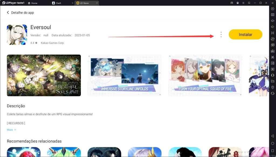
Task: Open the Immersive Storyline Unfolds screenshot
Action: tap(124, 75)
